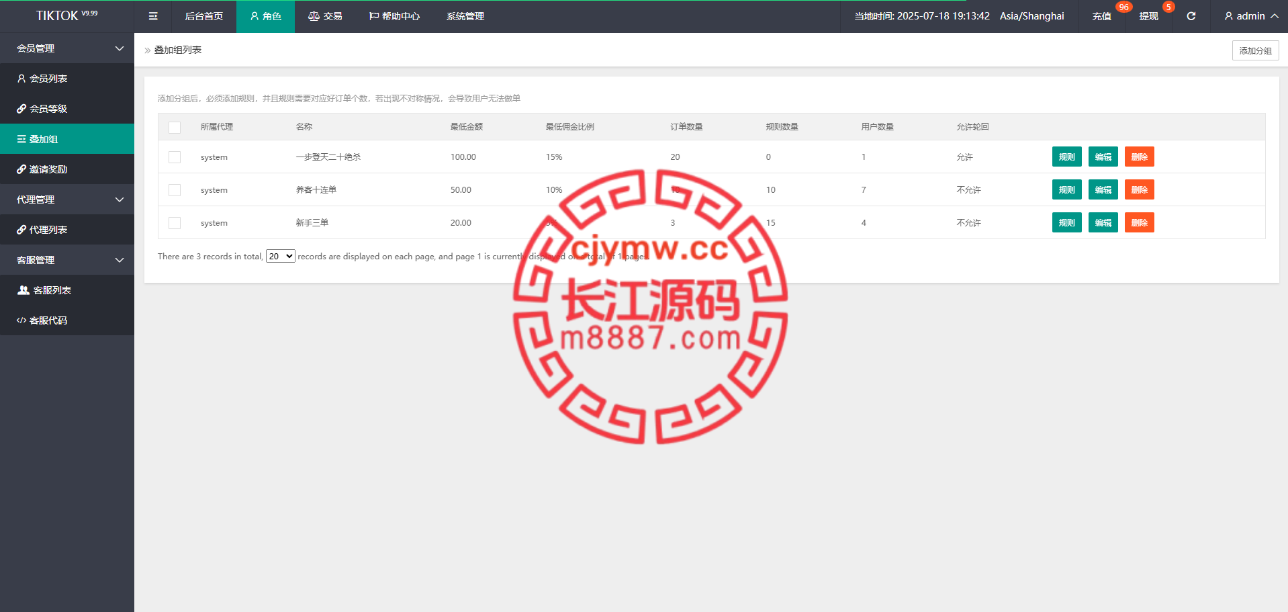
Task: Check the 新手三单 row checkbox
Action: tap(175, 223)
